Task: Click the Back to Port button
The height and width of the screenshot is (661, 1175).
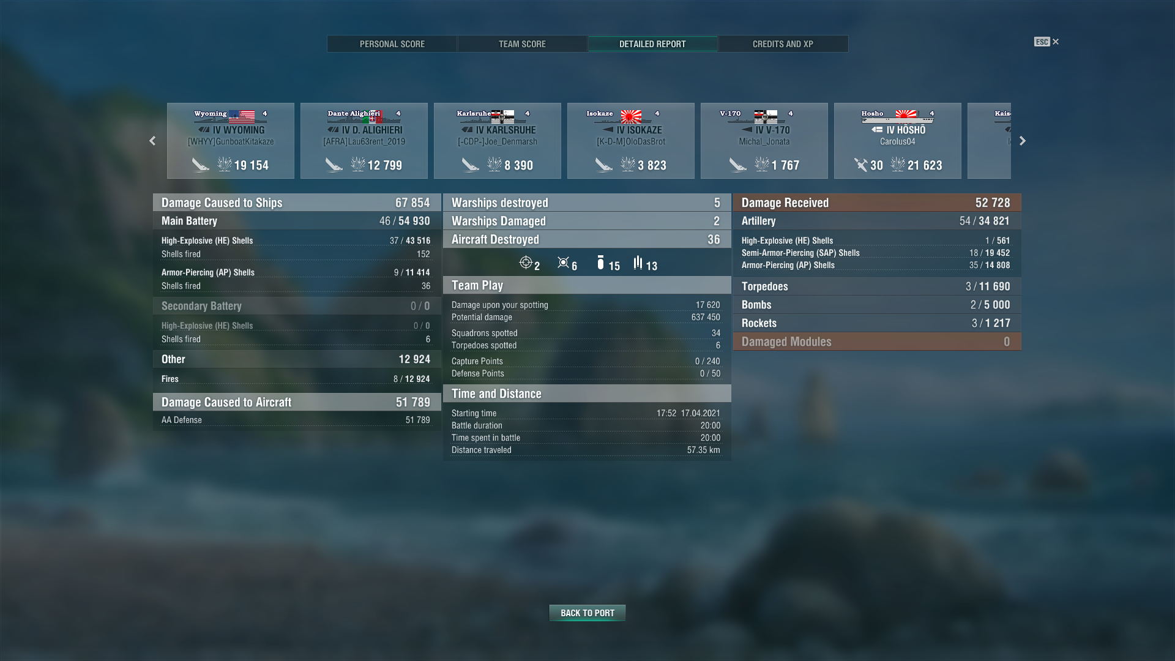Action: click(x=587, y=613)
